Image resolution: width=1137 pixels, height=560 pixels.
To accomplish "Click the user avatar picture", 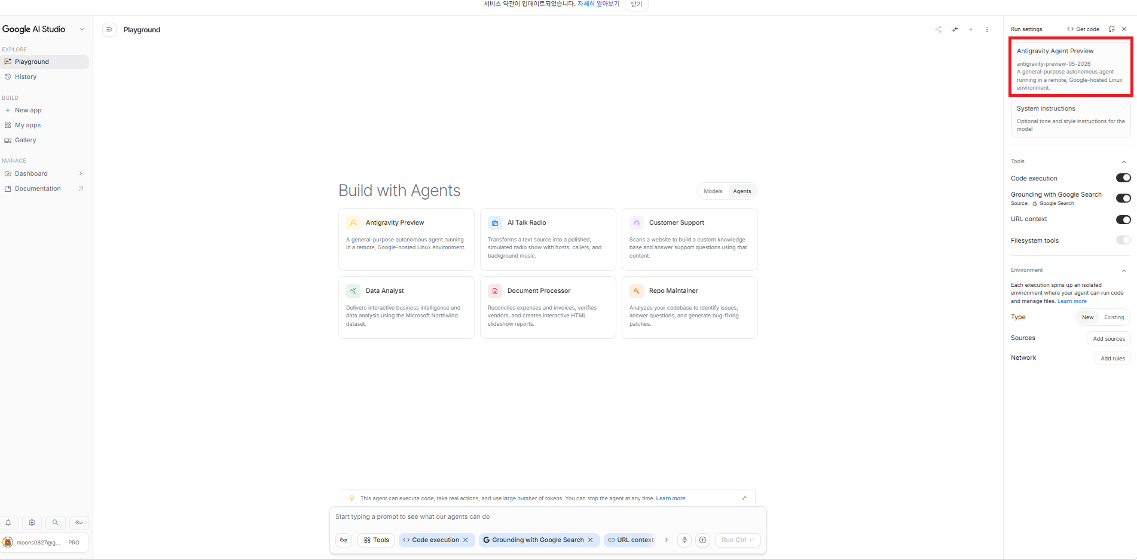I will tap(8, 542).
